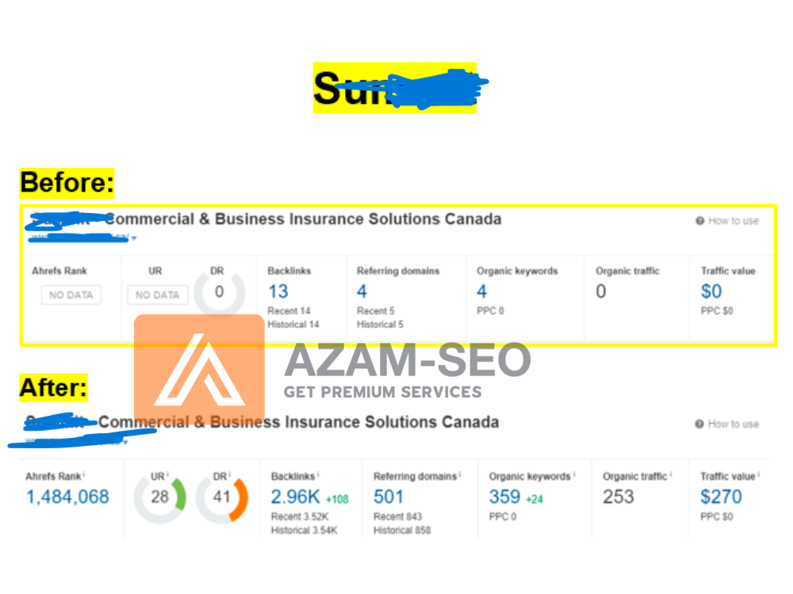This screenshot has height=594, width=793.
Task: Click the info icon beside Traffic value
Action: point(759,475)
